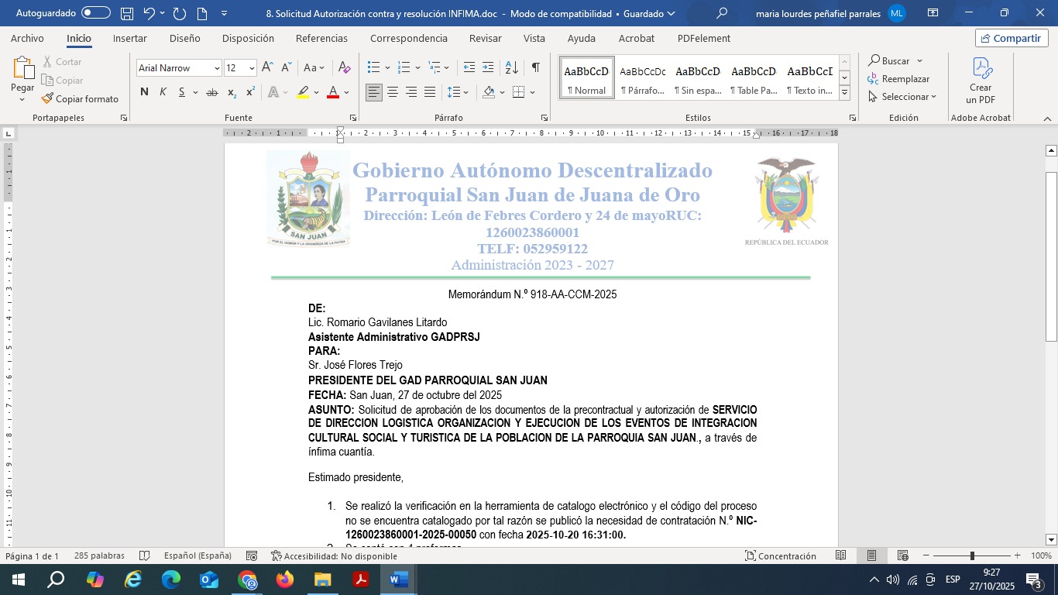
Task: Open Word from the Windows taskbar
Action: coord(399,580)
